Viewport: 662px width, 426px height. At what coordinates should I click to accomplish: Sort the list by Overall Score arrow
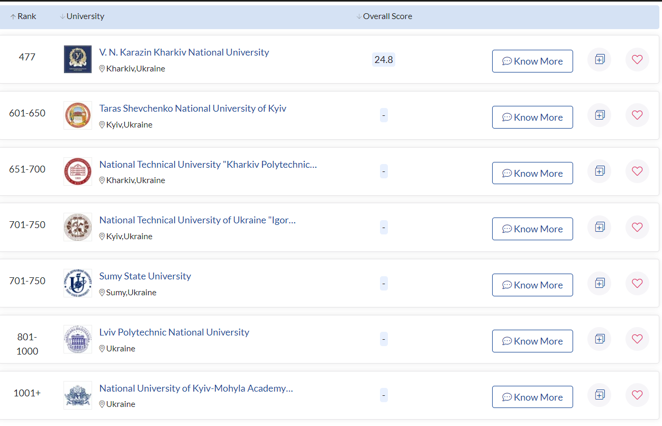click(x=359, y=16)
